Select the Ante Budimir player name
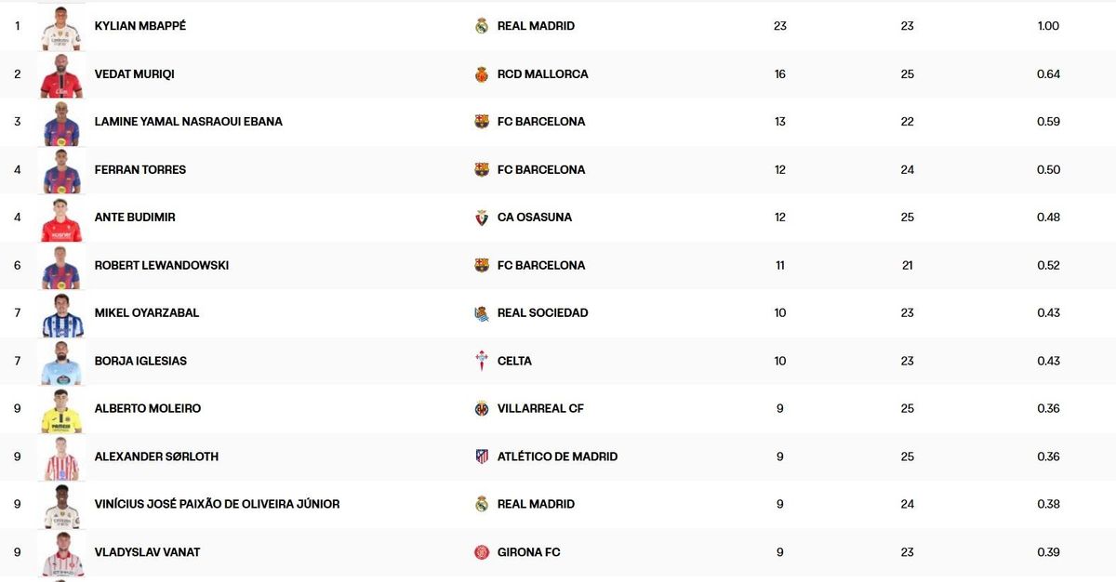Image resolution: width=1116 pixels, height=582 pixels. [135, 218]
